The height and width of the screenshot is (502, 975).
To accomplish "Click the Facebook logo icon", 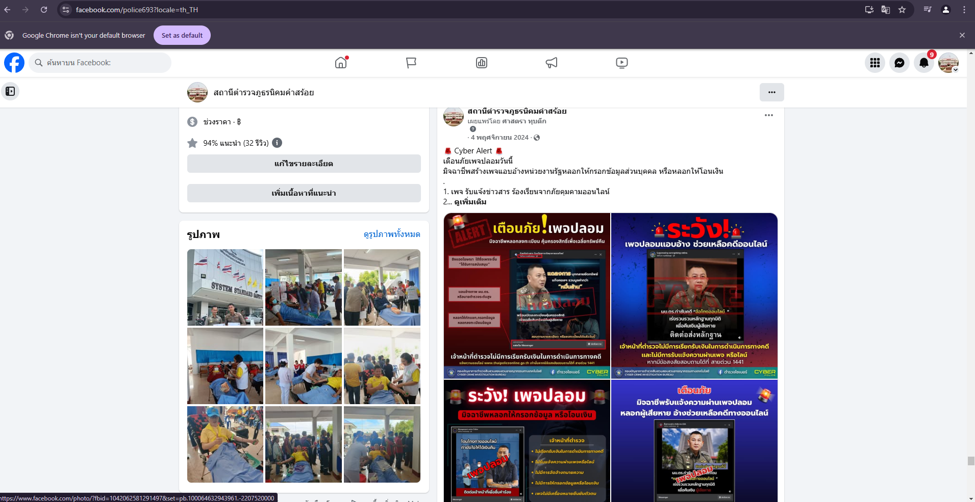I will pyautogui.click(x=14, y=63).
